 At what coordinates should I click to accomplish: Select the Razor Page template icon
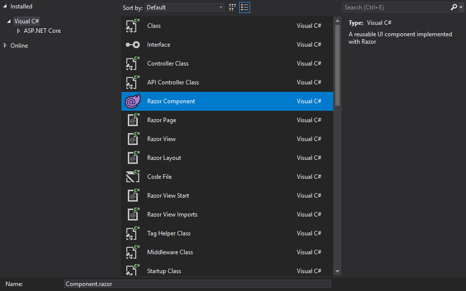[132, 120]
